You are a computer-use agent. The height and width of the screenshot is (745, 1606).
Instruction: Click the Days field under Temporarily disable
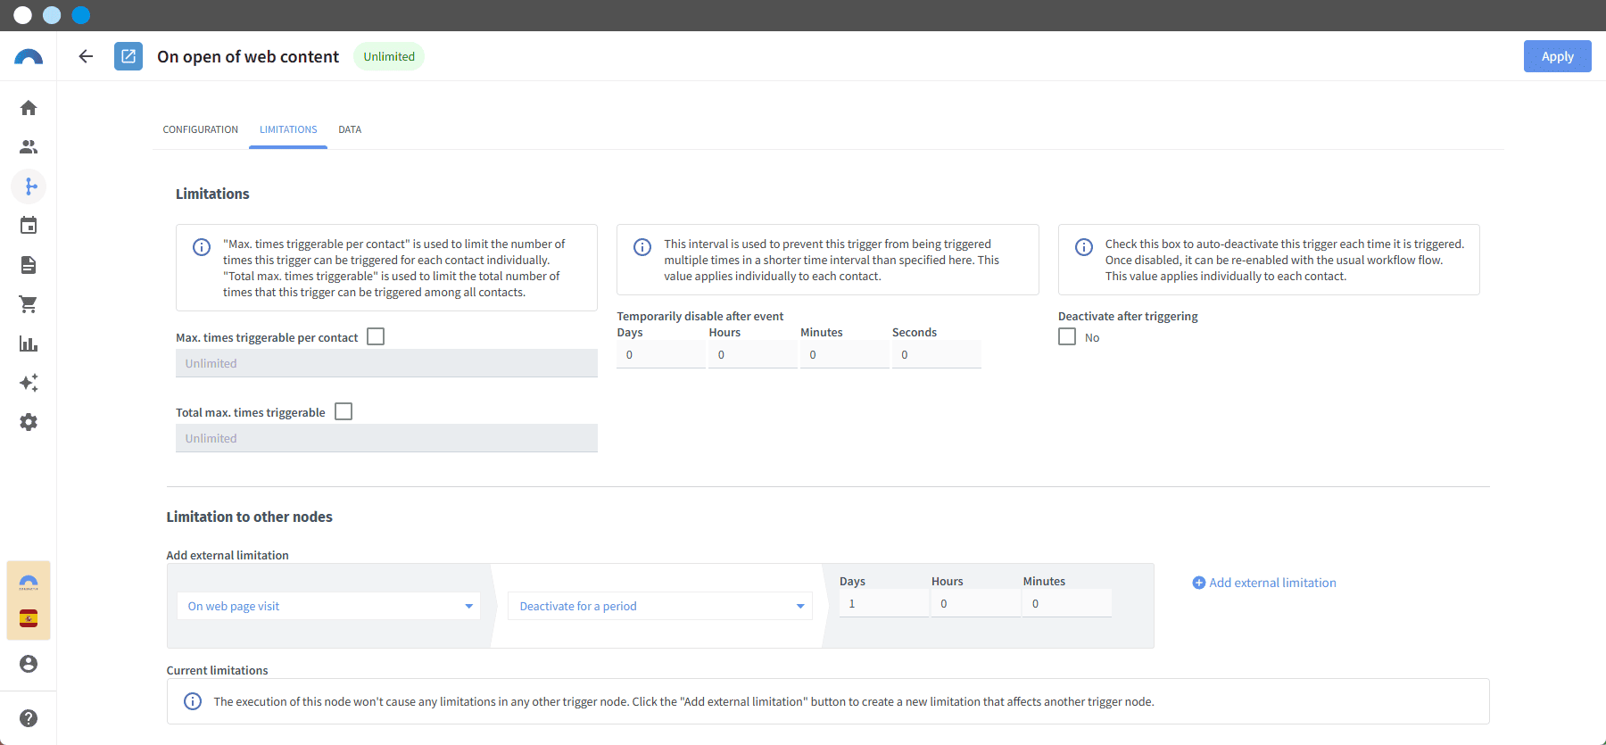coord(661,354)
